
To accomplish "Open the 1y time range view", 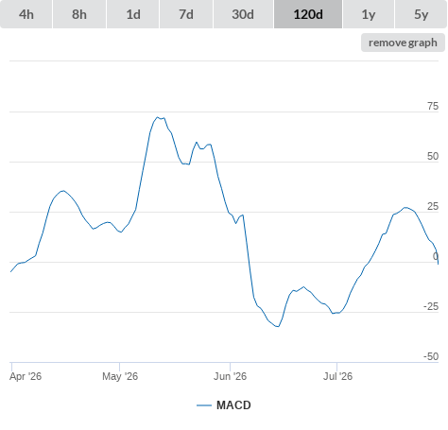I will (369, 14).
